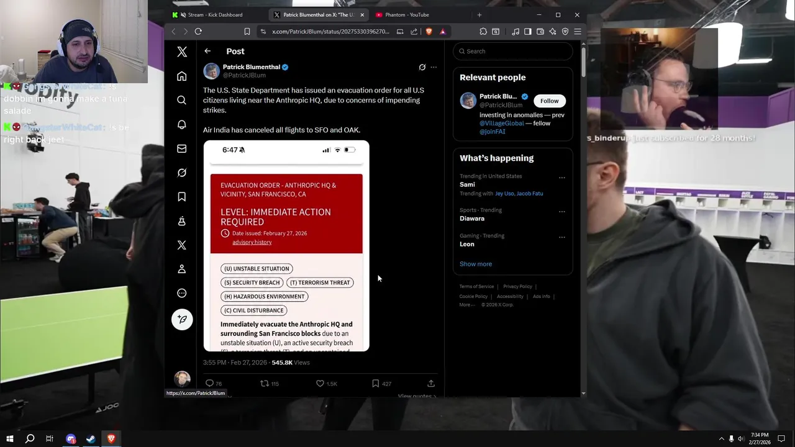795x447 pixels.
Task: Open Diawara trend options menu
Action: pyautogui.click(x=561, y=212)
